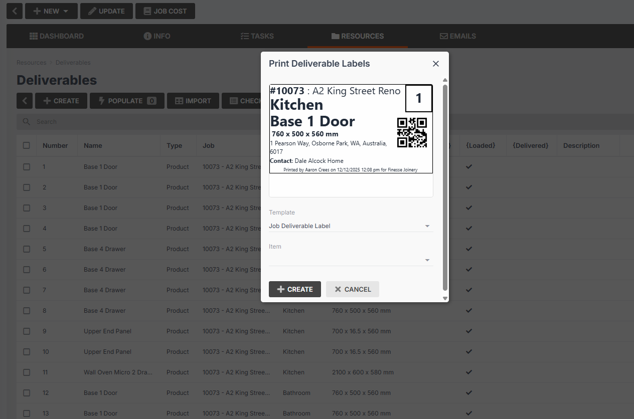634x419 pixels.
Task: Check the box for Base 4 Drawer row 5
Action: (27, 249)
